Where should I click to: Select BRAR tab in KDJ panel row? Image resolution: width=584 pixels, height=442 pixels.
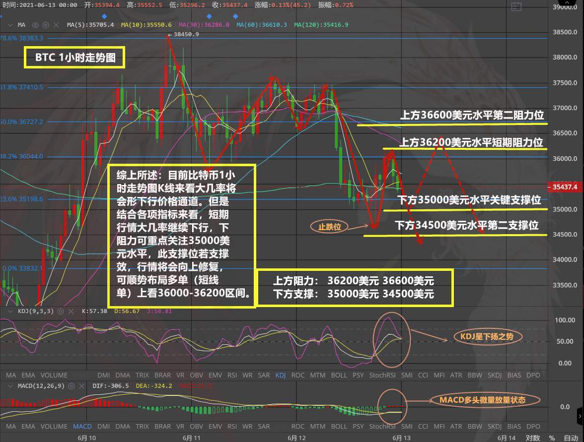[163, 375]
